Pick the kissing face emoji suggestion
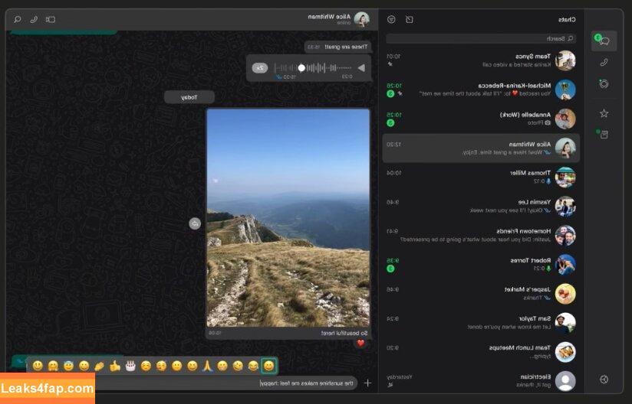Screen dimensions: 632x404 [x=161, y=366]
